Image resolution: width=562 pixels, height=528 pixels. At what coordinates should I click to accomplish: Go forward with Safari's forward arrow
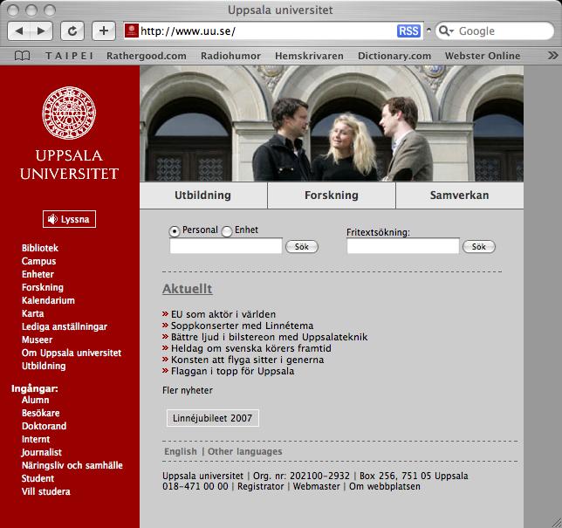pyautogui.click(x=42, y=31)
